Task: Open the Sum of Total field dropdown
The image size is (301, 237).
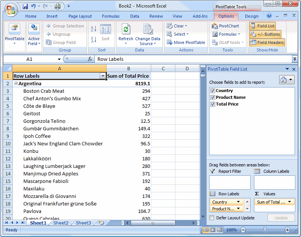Action: [x=289, y=202]
